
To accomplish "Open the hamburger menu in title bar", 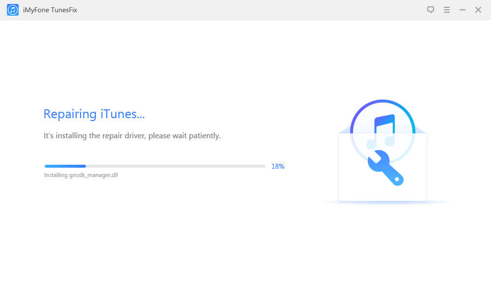I will (x=447, y=10).
